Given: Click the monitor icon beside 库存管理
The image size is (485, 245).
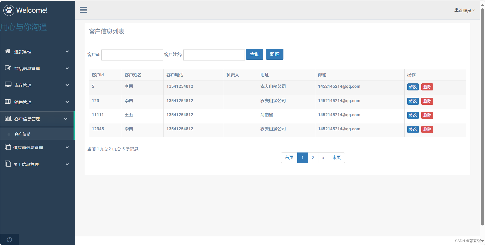Looking at the screenshot, I should point(8,85).
